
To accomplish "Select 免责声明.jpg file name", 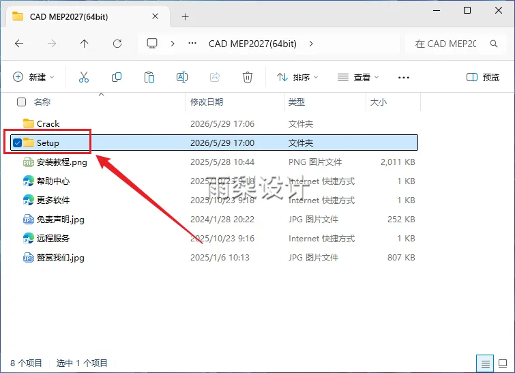I will (x=61, y=220).
